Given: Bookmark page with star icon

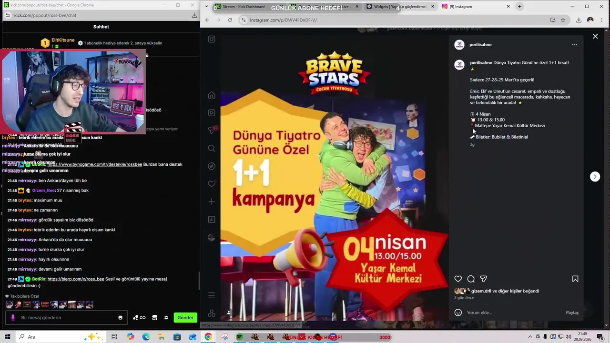Looking at the screenshot, I should [563, 20].
